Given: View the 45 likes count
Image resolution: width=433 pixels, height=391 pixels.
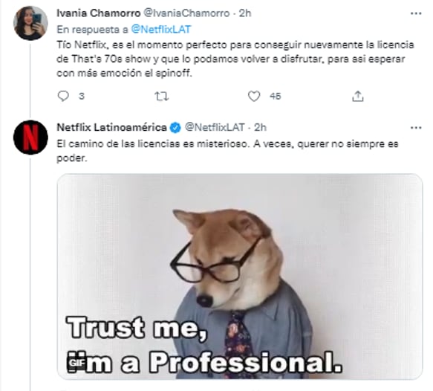Looking at the screenshot, I should (x=276, y=96).
